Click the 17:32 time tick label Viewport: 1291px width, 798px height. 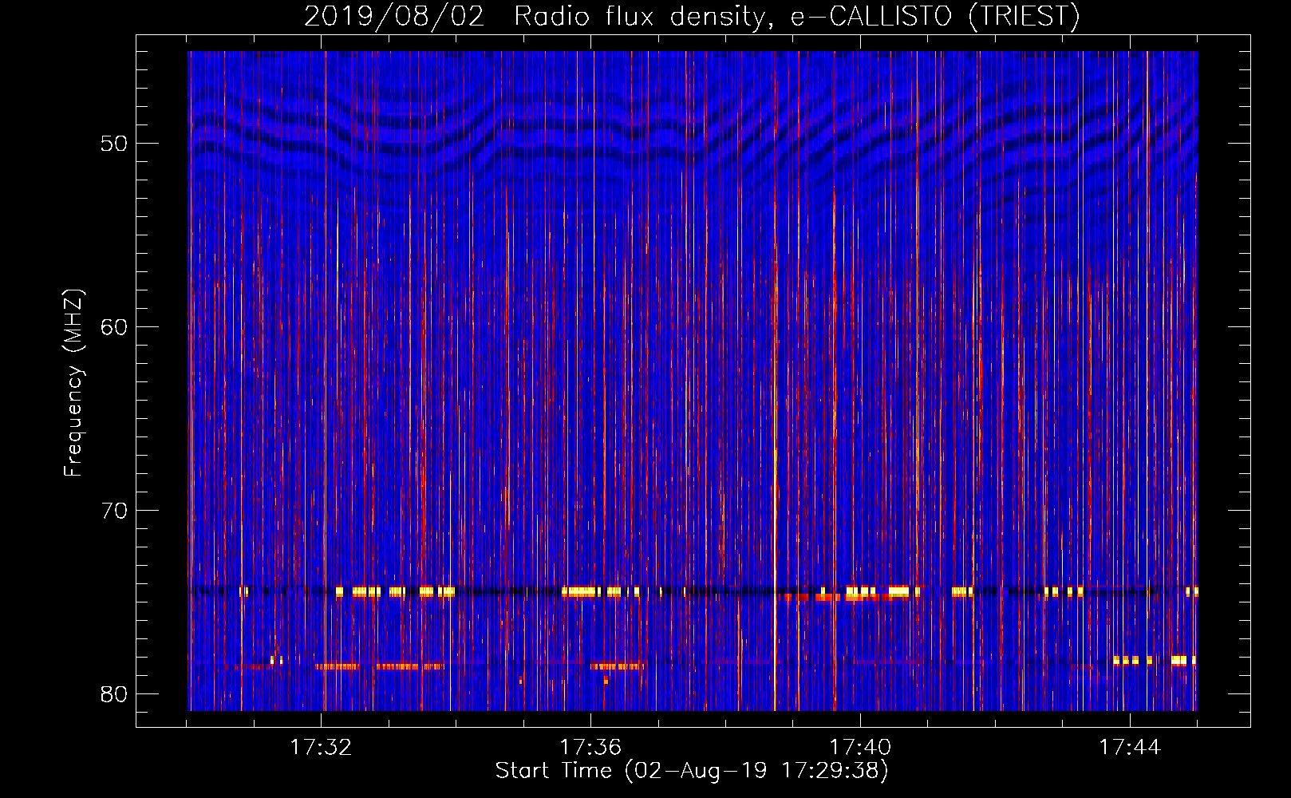pos(321,748)
